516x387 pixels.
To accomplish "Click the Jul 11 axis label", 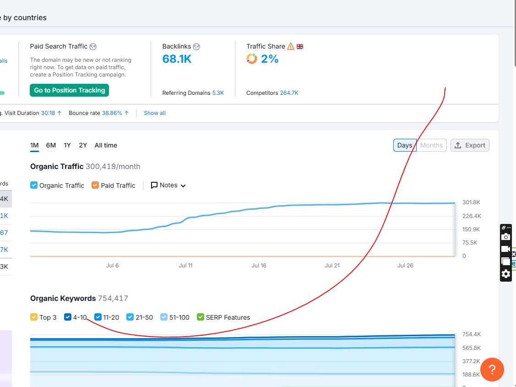I will tap(185, 265).
